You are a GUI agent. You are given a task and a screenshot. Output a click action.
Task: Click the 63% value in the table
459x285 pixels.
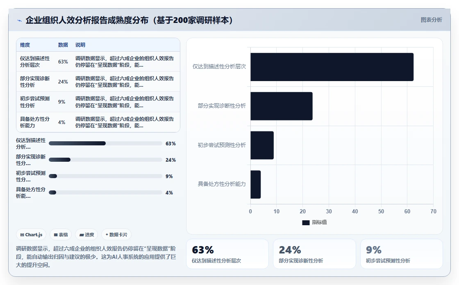coord(63,62)
